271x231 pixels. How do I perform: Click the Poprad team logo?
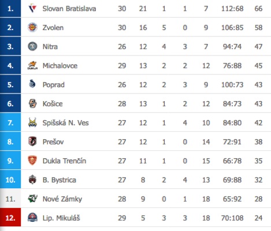point(32,84)
